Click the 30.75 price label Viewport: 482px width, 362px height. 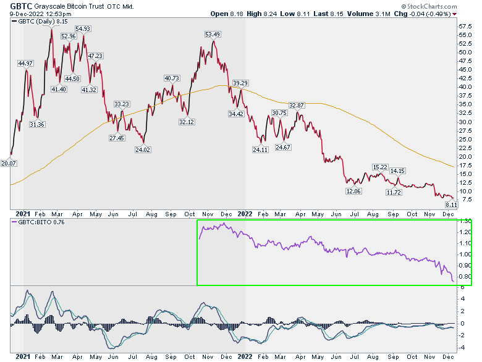pos(279,113)
